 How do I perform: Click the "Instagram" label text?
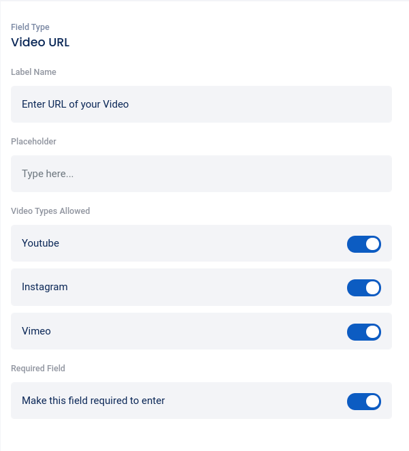point(45,287)
